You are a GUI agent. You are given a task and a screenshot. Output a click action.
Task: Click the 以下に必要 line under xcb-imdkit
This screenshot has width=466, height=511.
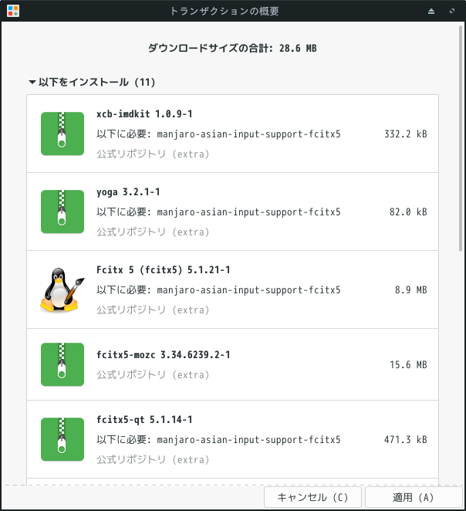click(218, 134)
